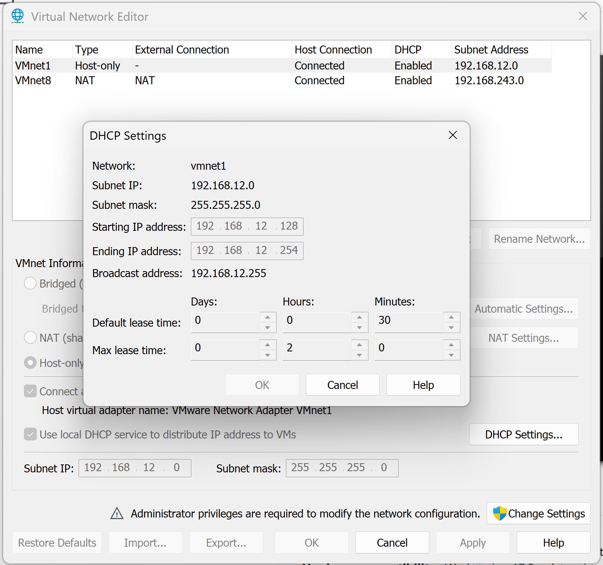Open Help from the DHCP Settings dialog
Image resolution: width=603 pixels, height=565 pixels.
point(423,385)
